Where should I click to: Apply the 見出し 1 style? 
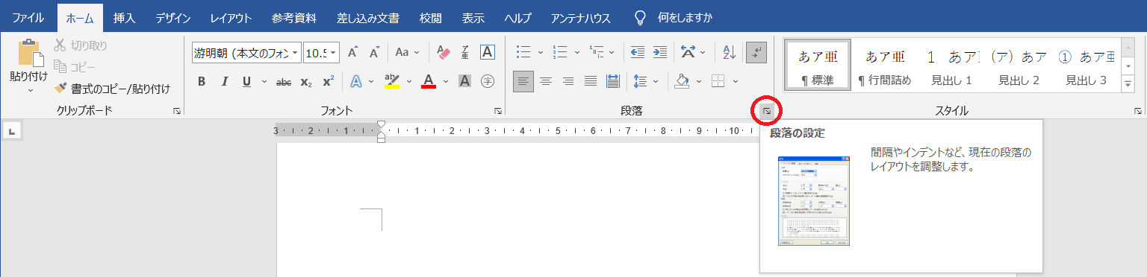click(x=951, y=66)
